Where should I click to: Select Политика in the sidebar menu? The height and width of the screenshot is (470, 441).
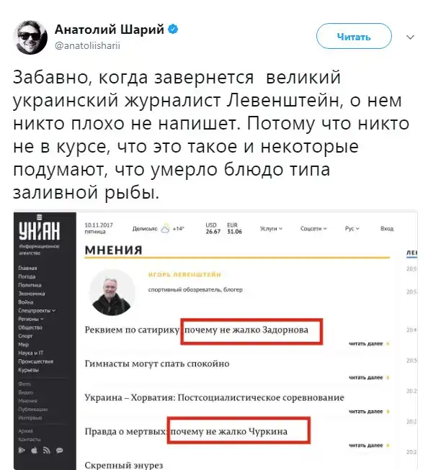30,285
